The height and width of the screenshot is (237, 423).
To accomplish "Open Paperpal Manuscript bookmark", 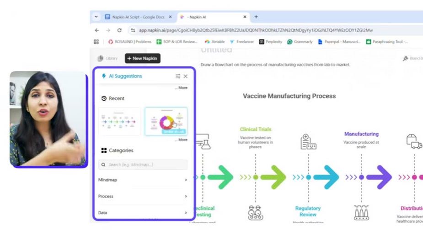I will pyautogui.click(x=339, y=41).
